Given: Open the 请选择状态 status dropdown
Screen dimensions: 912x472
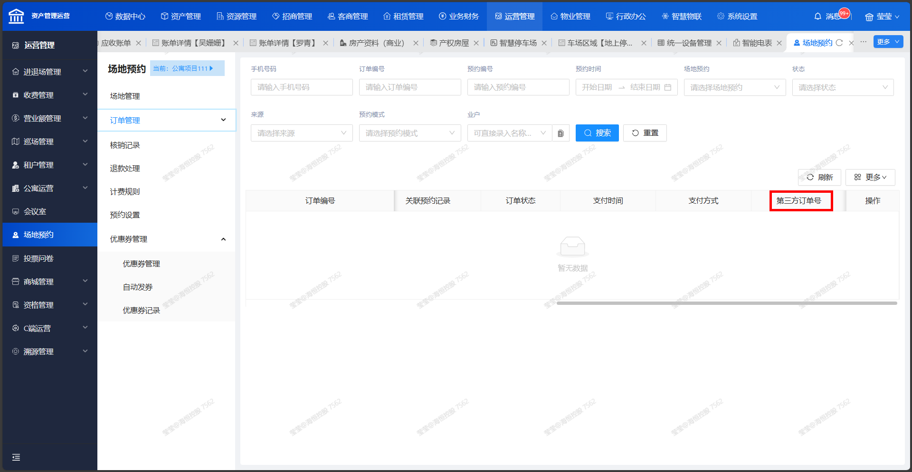Looking at the screenshot, I should [x=843, y=87].
